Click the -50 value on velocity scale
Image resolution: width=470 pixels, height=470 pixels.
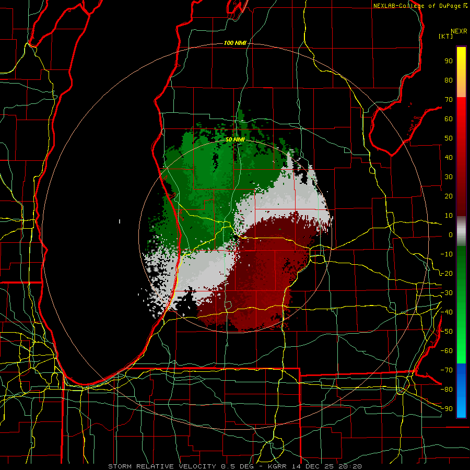tap(446, 332)
